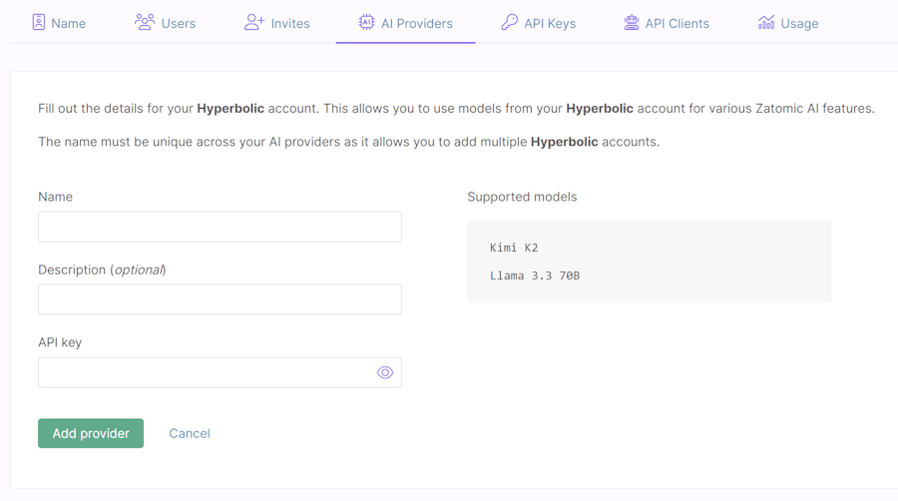Click the API key field label
The height and width of the screenshot is (501, 898).
(60, 342)
